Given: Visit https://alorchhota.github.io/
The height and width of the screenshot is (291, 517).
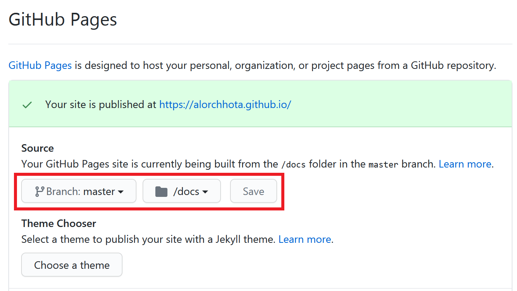Looking at the screenshot, I should click(225, 105).
